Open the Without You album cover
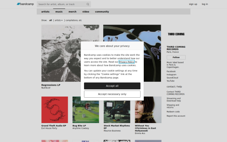This screenshot has height=142, width=227. pyautogui.click(x=148, y=110)
